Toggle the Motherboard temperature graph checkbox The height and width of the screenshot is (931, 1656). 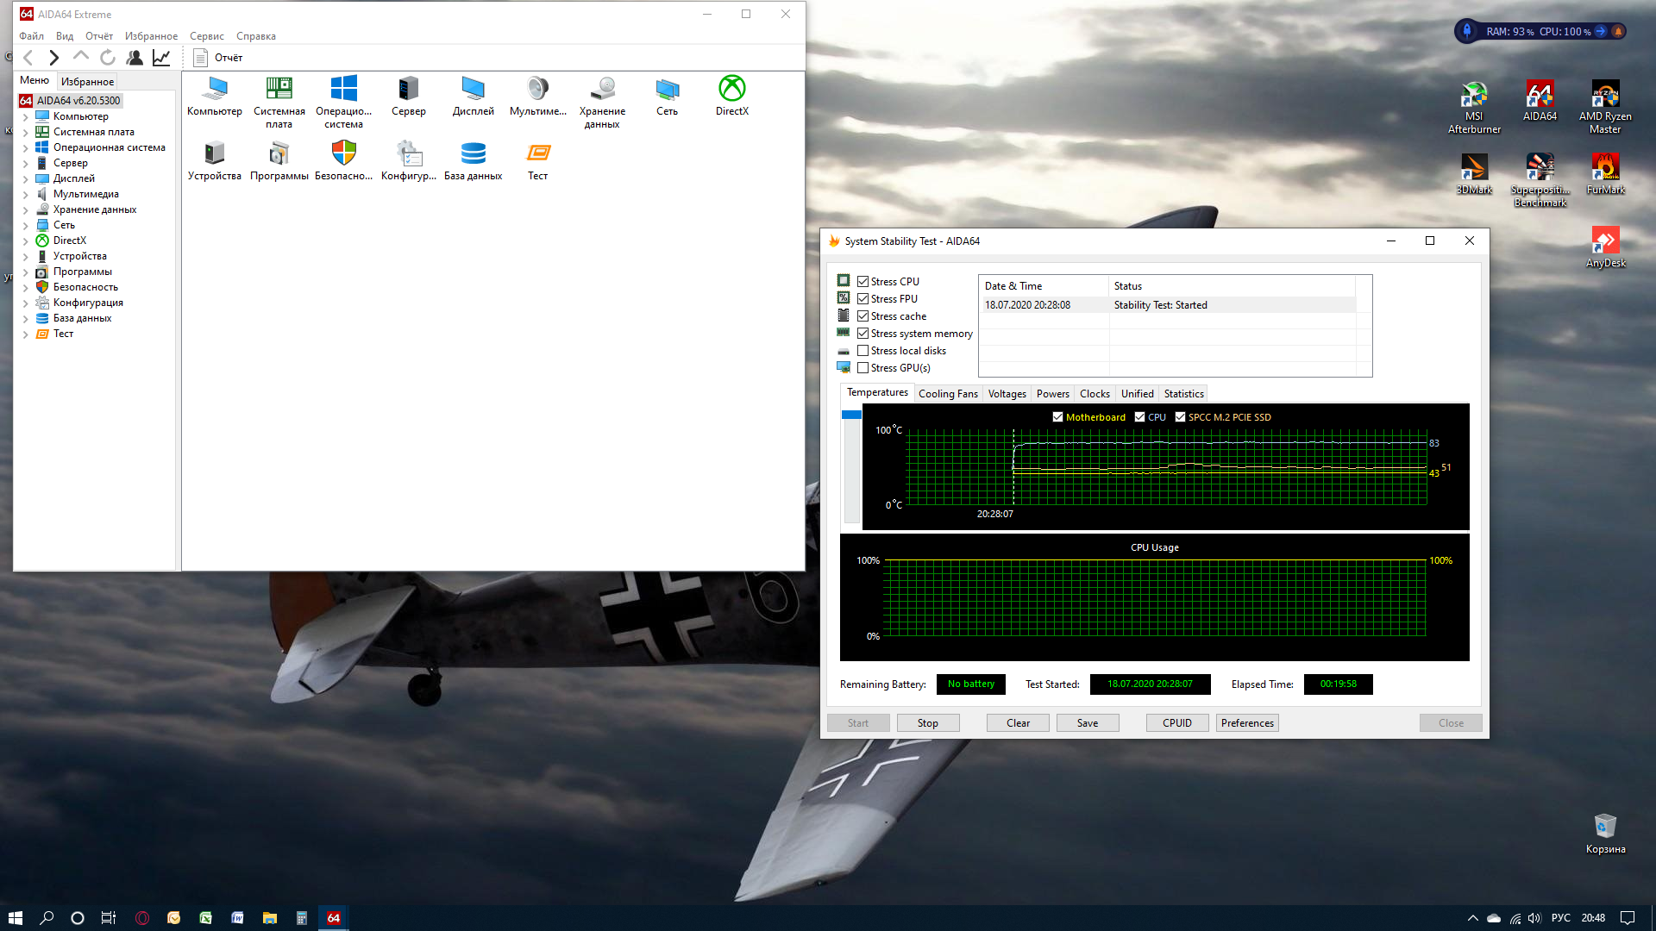coord(1057,417)
